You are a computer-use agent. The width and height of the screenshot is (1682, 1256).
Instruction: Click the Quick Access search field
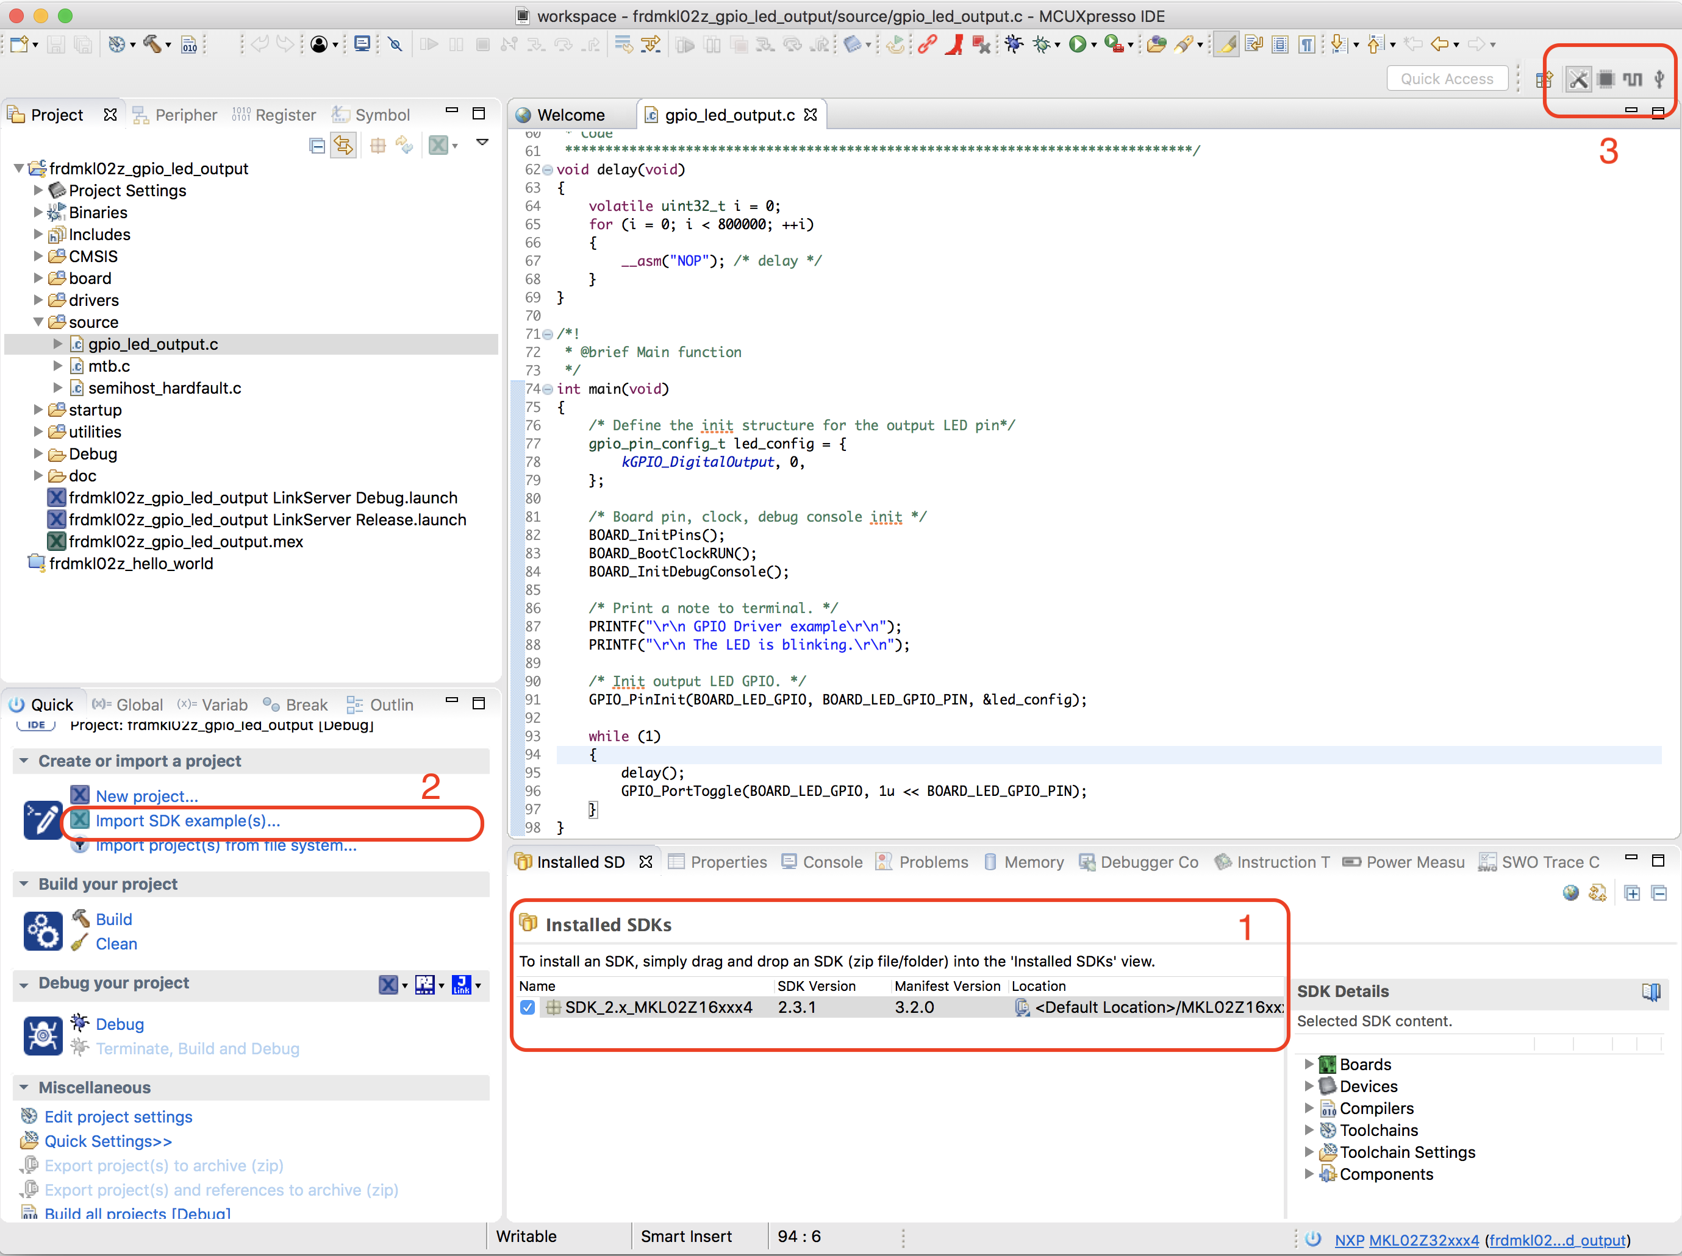1447,79
